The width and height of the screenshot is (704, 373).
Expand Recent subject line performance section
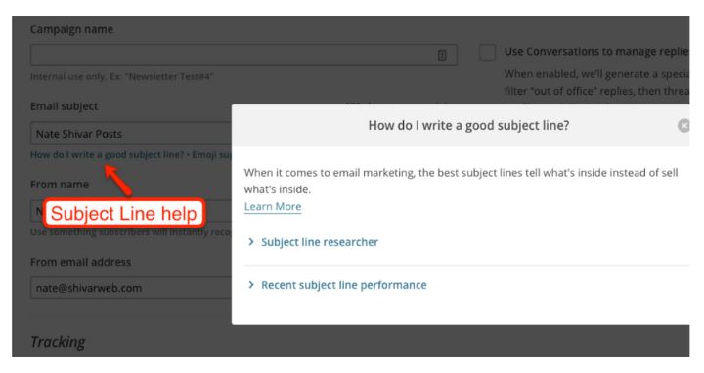344,285
